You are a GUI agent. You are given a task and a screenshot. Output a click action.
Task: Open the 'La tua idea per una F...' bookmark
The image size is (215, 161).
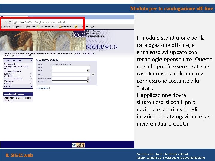(47, 27)
